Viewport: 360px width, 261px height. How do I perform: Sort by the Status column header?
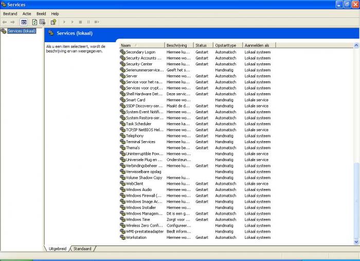(x=204, y=45)
